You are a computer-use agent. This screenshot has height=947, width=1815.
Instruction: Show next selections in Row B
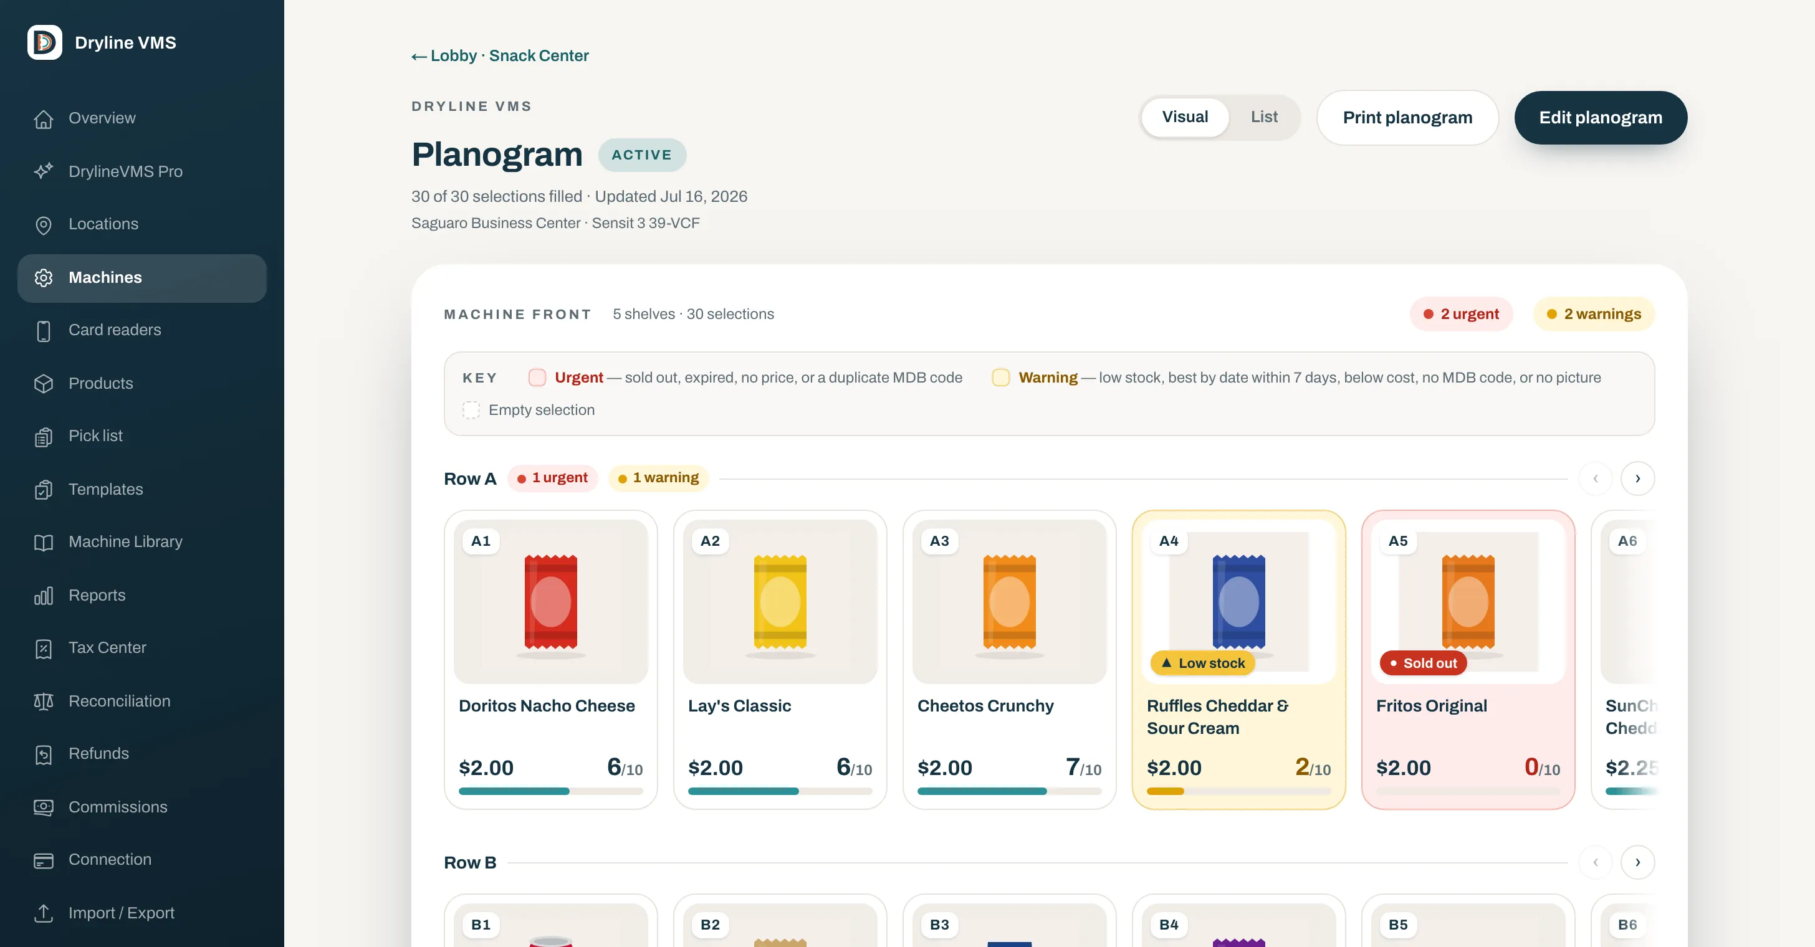tap(1637, 862)
